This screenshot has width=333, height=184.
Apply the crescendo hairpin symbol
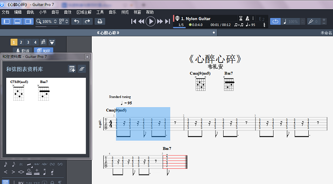click(x=6, y=172)
